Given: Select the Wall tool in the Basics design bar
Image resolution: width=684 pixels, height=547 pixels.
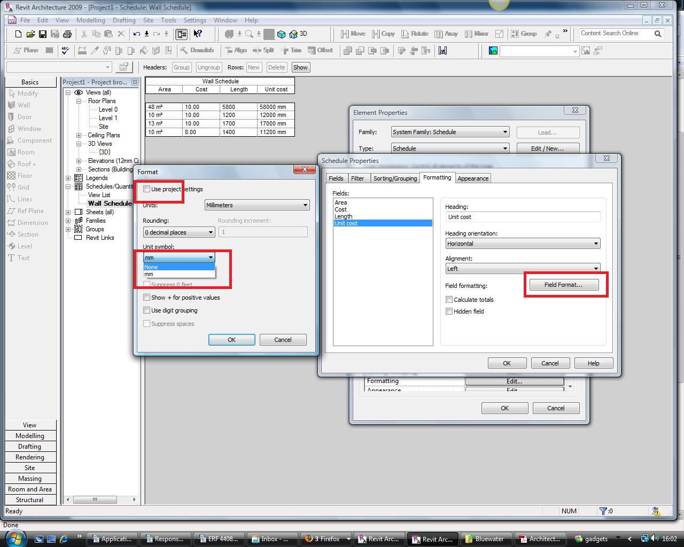Looking at the screenshot, I should pos(19,105).
